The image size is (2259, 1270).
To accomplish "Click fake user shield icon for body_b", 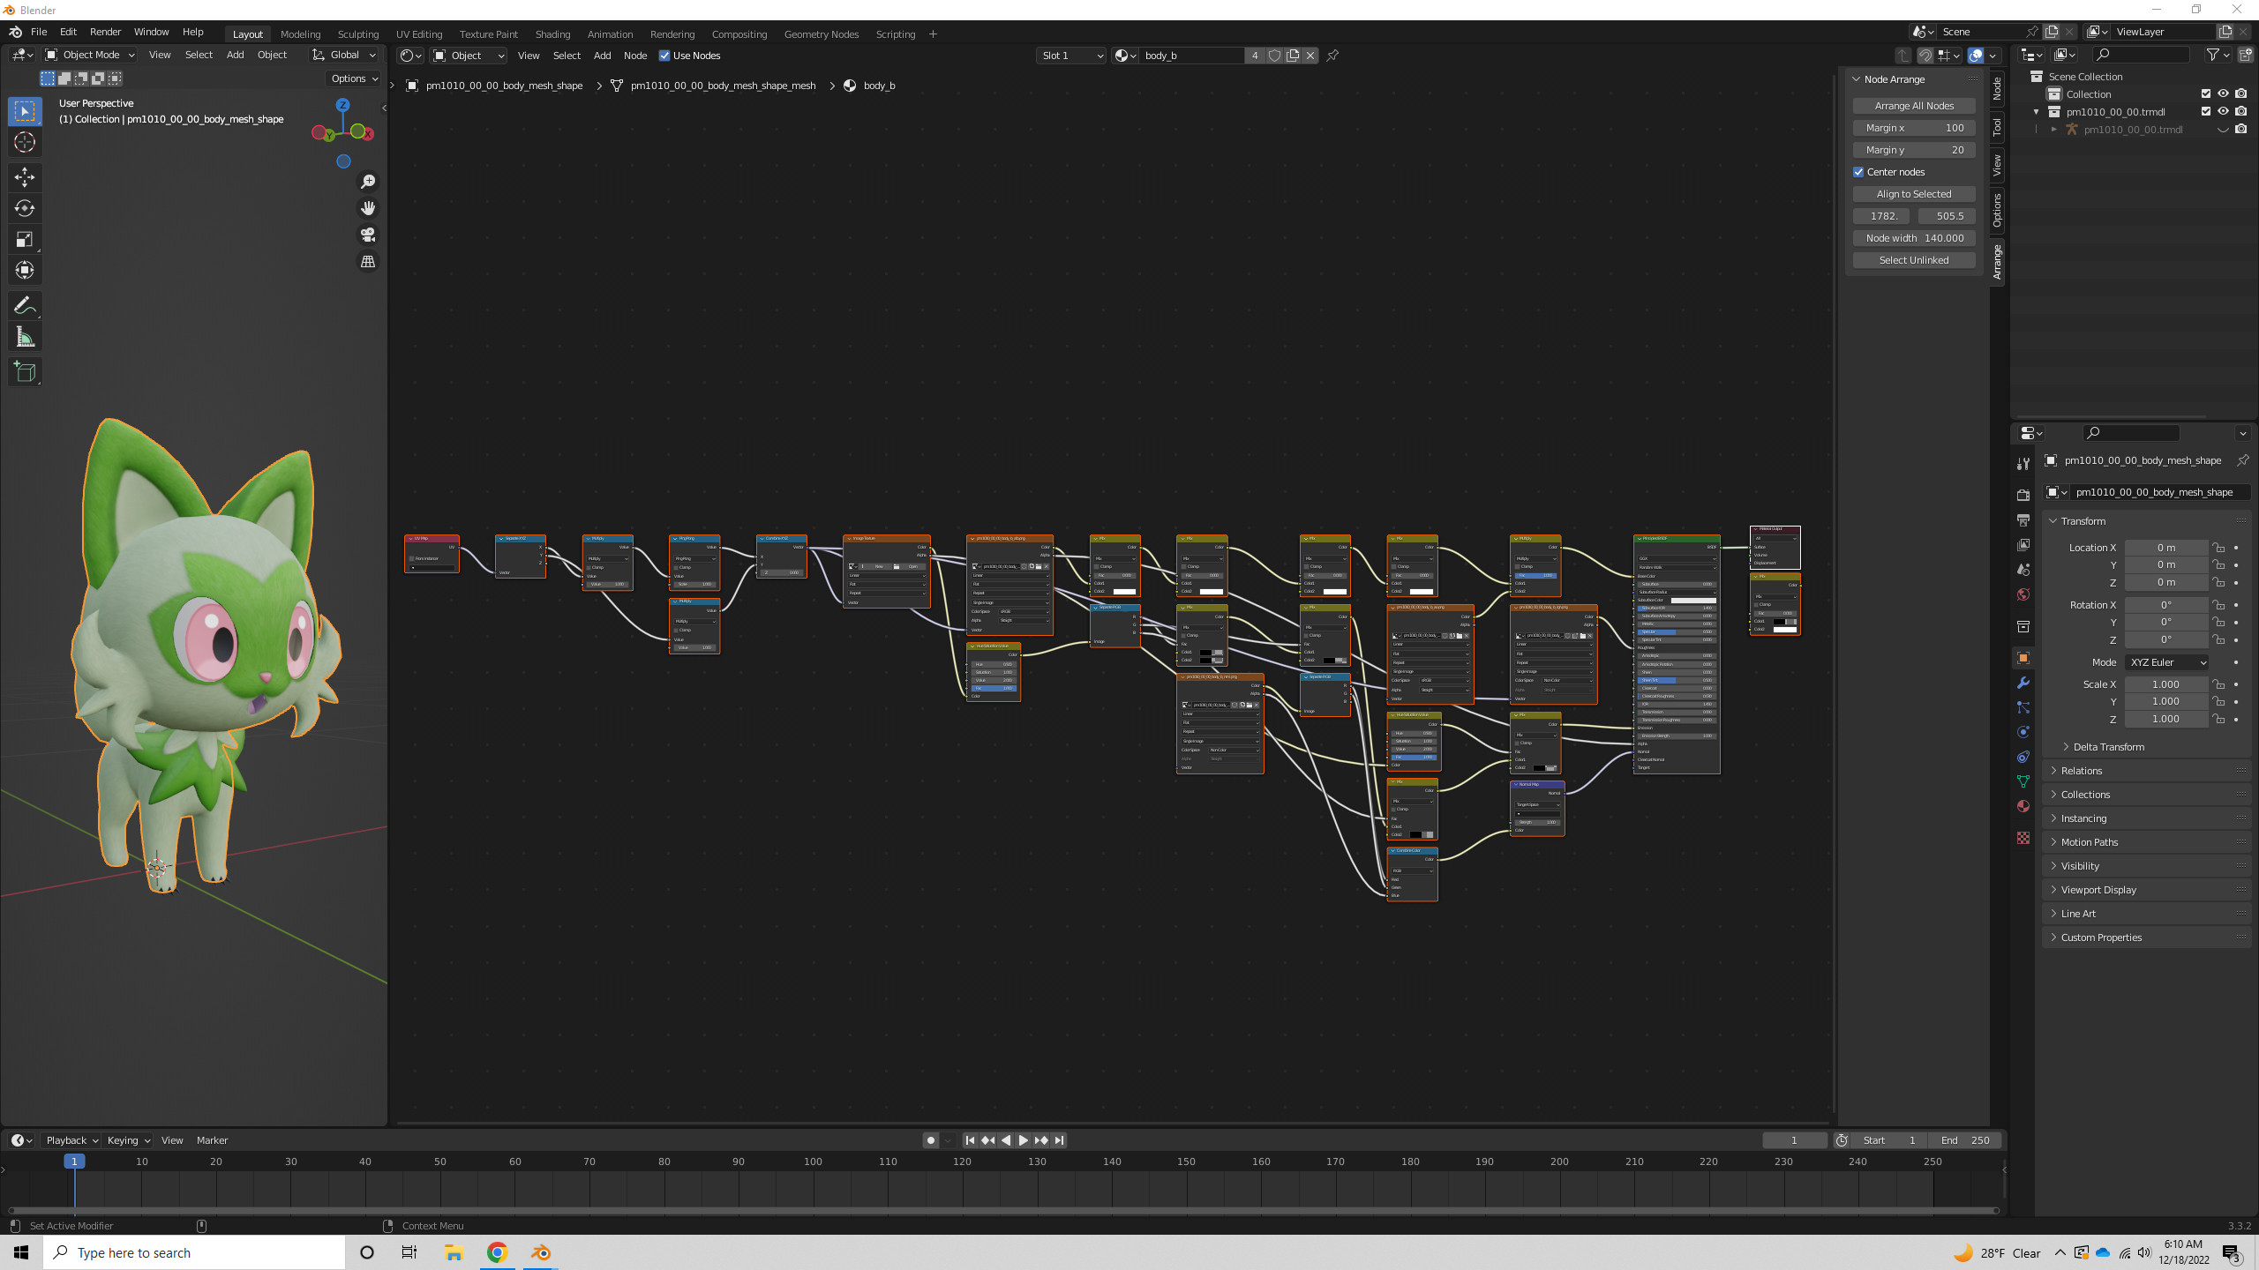I will point(1274,56).
